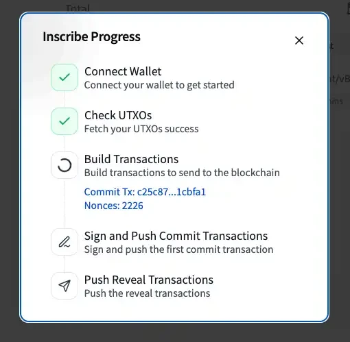Click the Nonces: 2226 text

[x=114, y=206]
